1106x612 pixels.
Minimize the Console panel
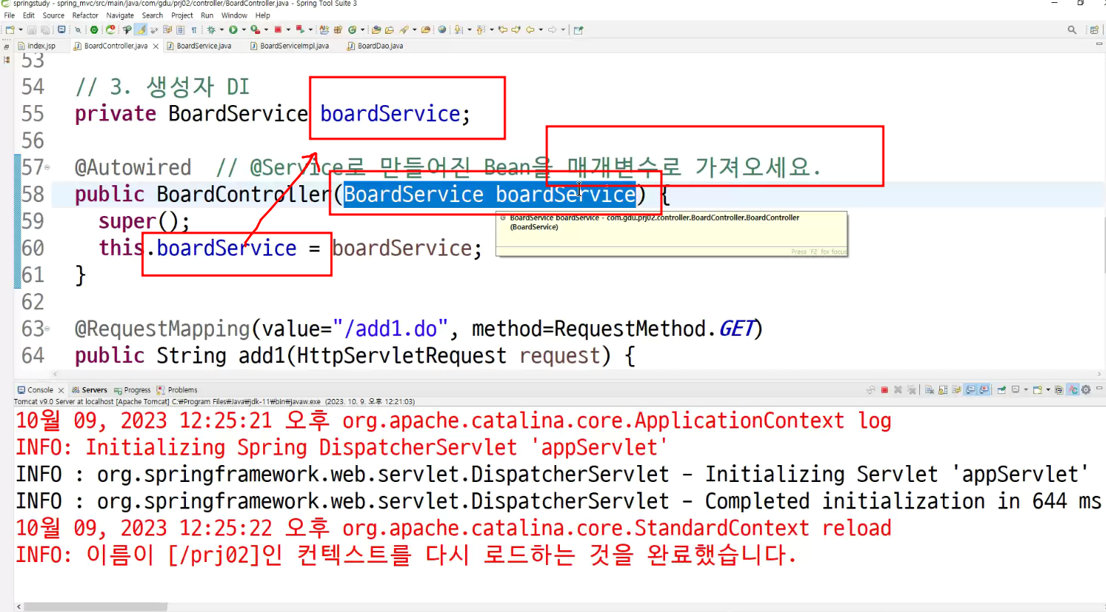point(1099,388)
